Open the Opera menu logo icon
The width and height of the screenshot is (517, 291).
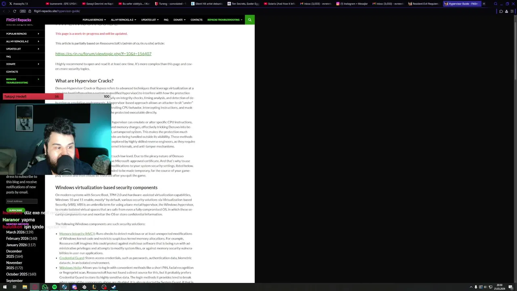[x=3, y=4]
